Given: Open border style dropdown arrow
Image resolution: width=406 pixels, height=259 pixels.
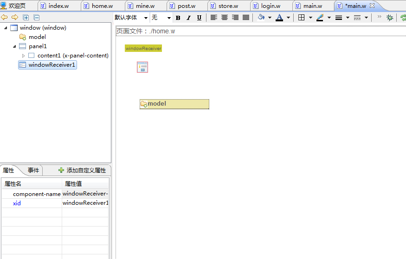Looking at the screenshot, I should 310,18.
